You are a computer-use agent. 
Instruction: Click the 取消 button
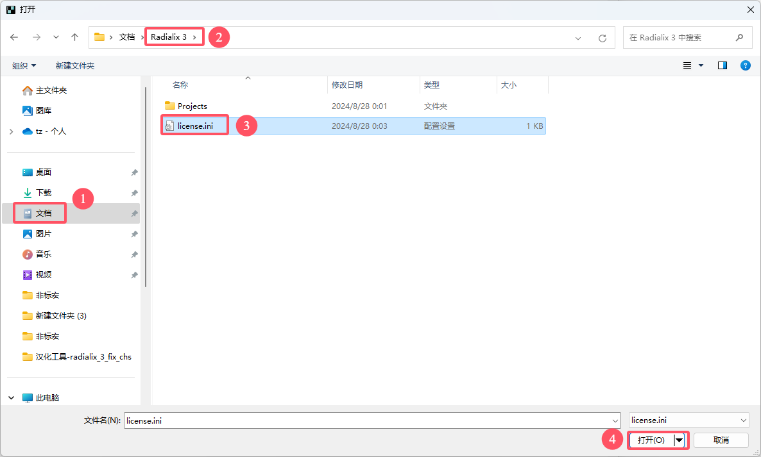click(x=721, y=440)
